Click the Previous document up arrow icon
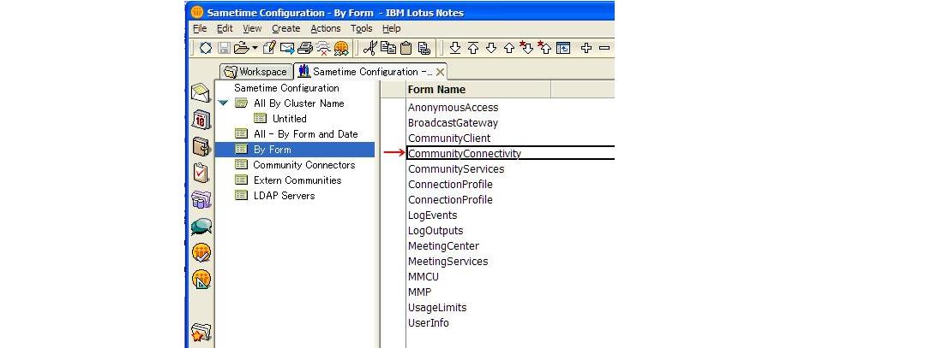 [x=509, y=48]
